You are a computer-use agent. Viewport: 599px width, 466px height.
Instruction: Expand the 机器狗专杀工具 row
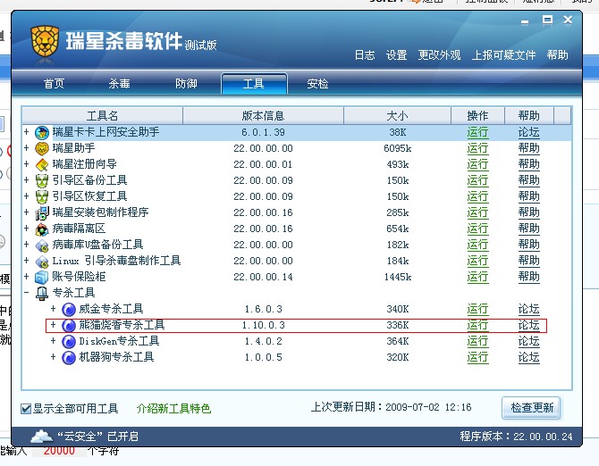click(53, 357)
